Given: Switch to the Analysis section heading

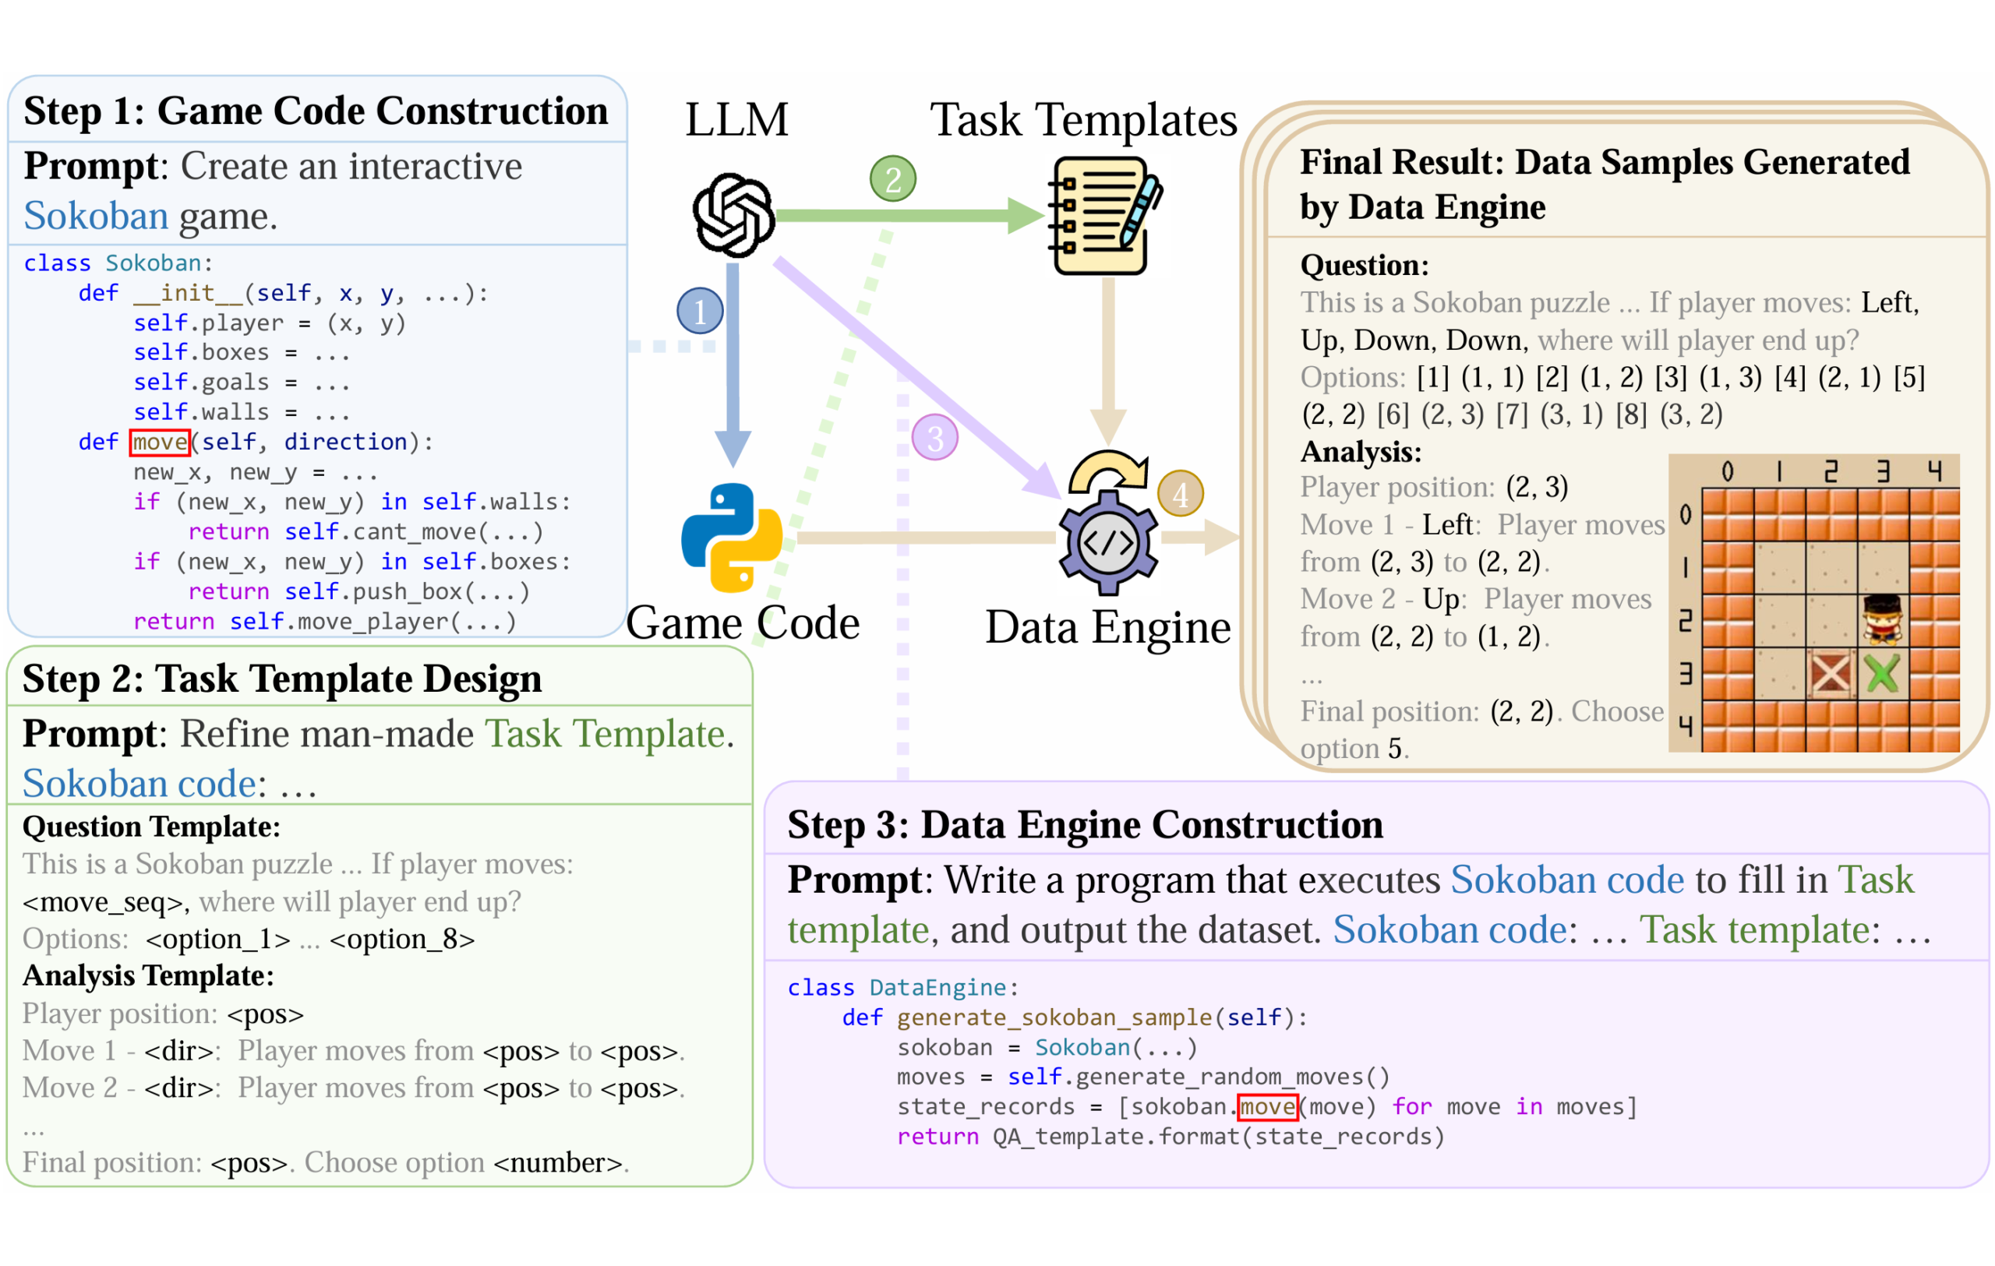Looking at the screenshot, I should 1360,452.
